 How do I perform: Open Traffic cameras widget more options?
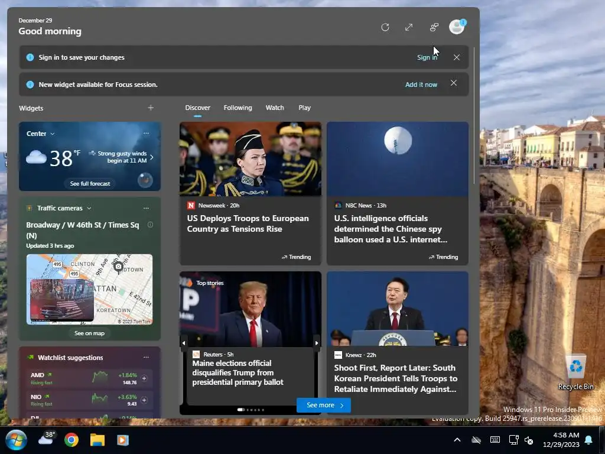(147, 208)
